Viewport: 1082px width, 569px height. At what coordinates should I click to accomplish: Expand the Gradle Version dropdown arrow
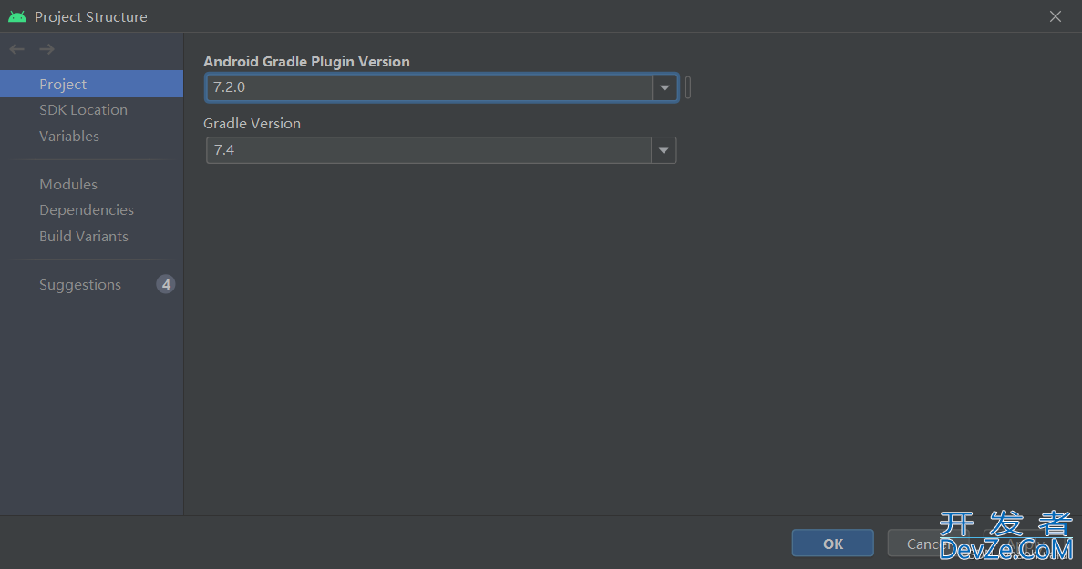(663, 150)
